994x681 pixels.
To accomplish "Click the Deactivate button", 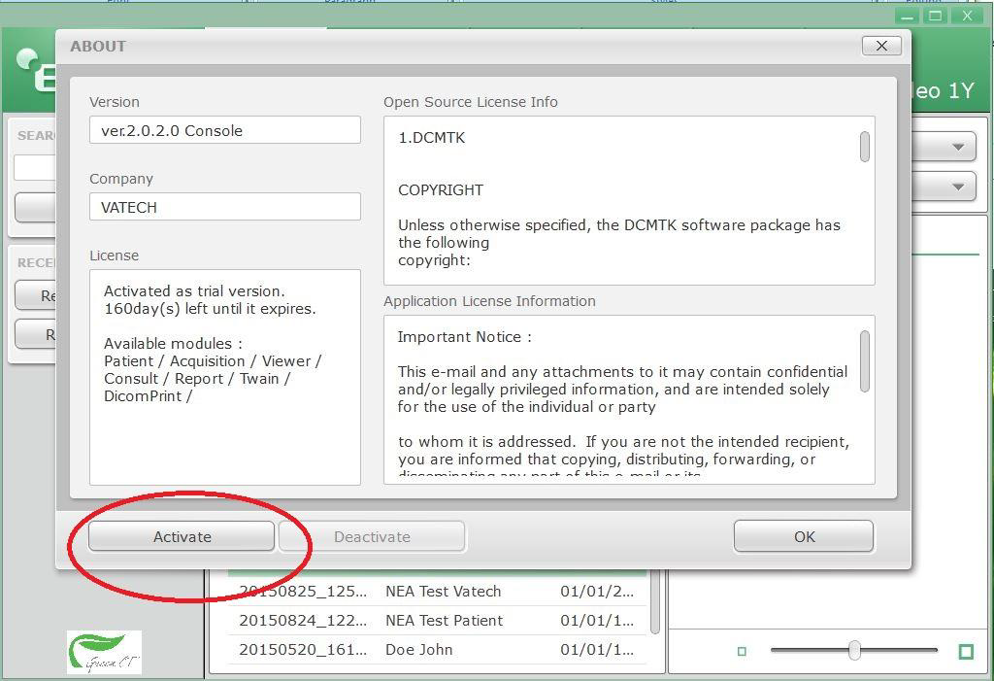I will click(372, 537).
